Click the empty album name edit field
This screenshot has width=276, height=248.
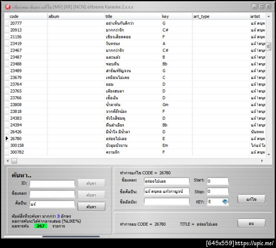pyautogui.click(x=167, y=202)
